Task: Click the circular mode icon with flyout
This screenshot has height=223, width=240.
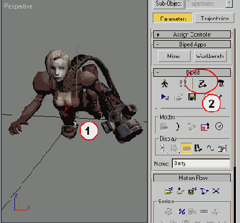Action: tap(219, 127)
